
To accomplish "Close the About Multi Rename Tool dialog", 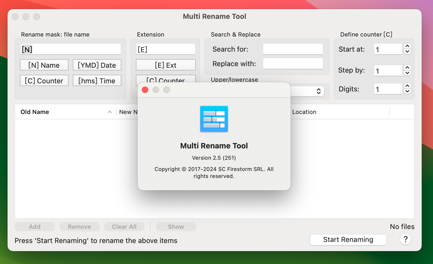I will 145,90.
